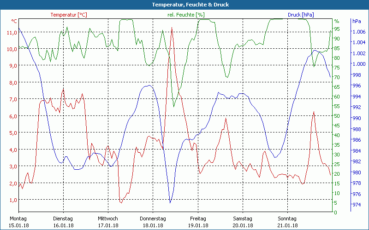Click the '1,0' temperature axis tick
Viewport: 369px width, 230px height.
pos(13,200)
